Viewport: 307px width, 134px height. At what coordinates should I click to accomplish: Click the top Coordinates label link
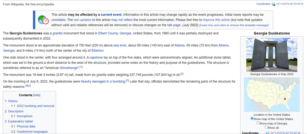[x=263, y=4]
